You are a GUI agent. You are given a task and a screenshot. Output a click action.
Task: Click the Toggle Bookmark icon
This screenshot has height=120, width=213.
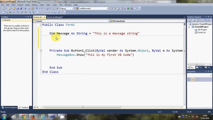click(x=38, y=13)
